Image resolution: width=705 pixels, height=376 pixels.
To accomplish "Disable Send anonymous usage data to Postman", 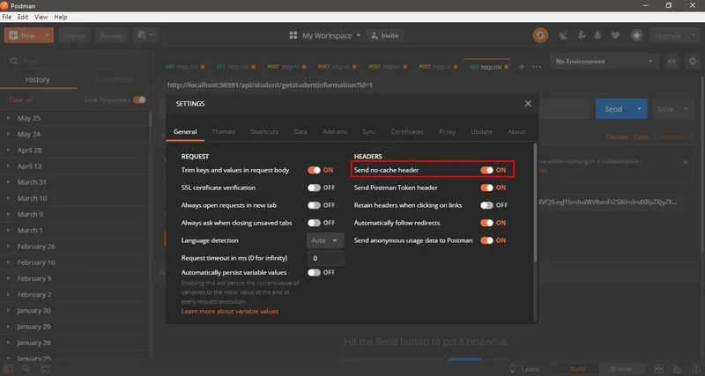I will coord(486,240).
